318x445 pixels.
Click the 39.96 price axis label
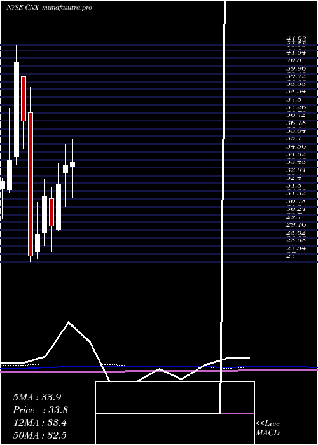(x=296, y=69)
